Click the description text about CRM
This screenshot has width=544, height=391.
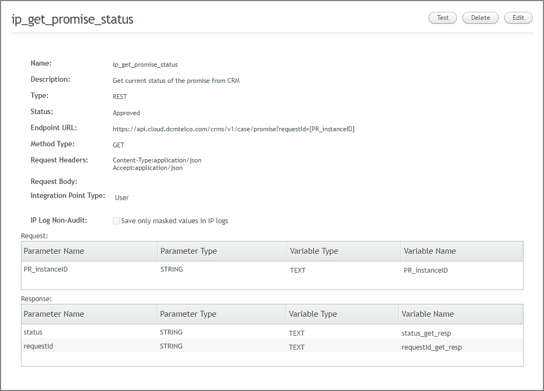pyautogui.click(x=176, y=81)
